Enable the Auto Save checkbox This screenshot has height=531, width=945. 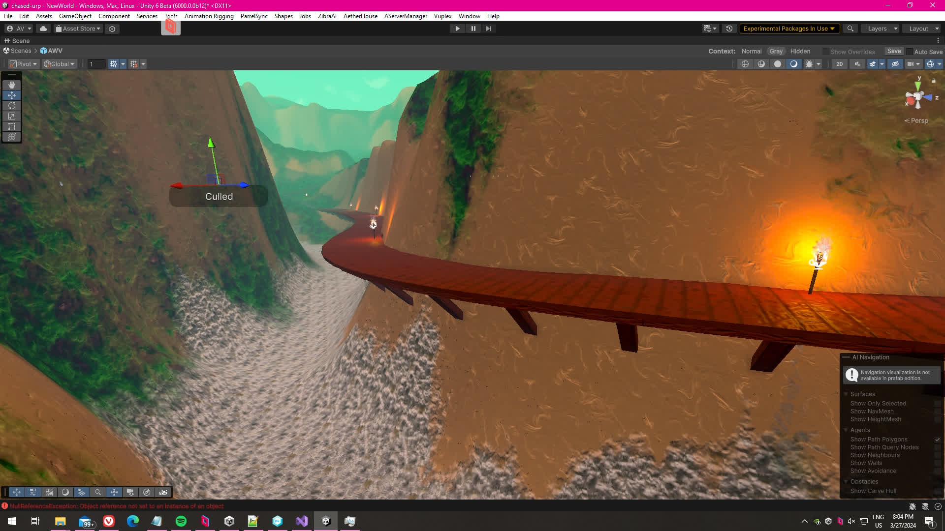(910, 52)
